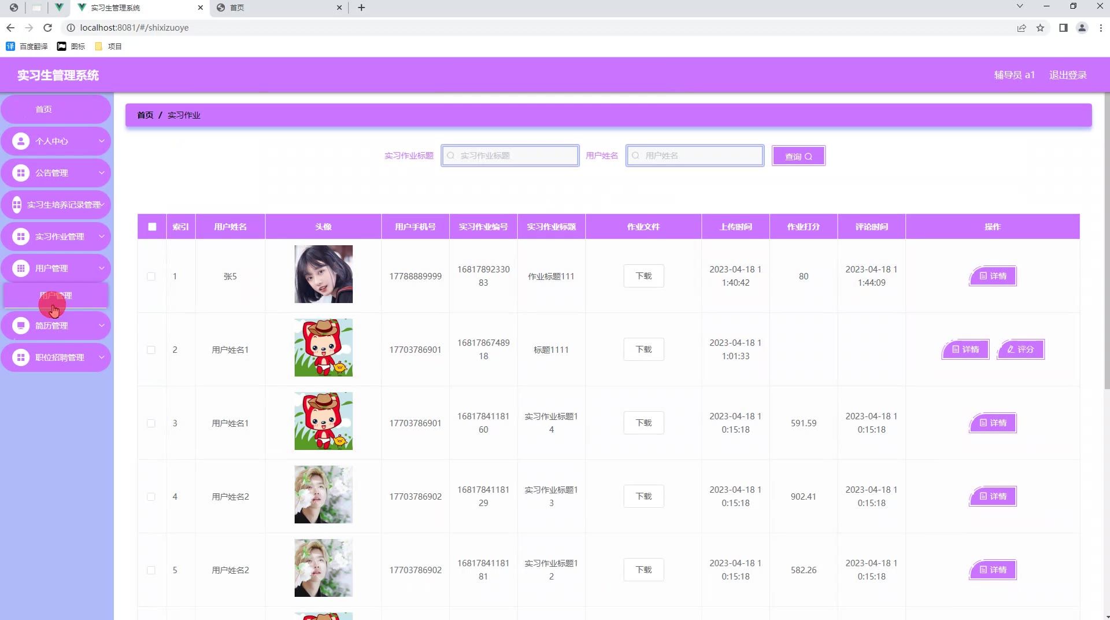Click the 职位招聘管理 sidebar icon
The image size is (1110, 620).
tap(21, 357)
